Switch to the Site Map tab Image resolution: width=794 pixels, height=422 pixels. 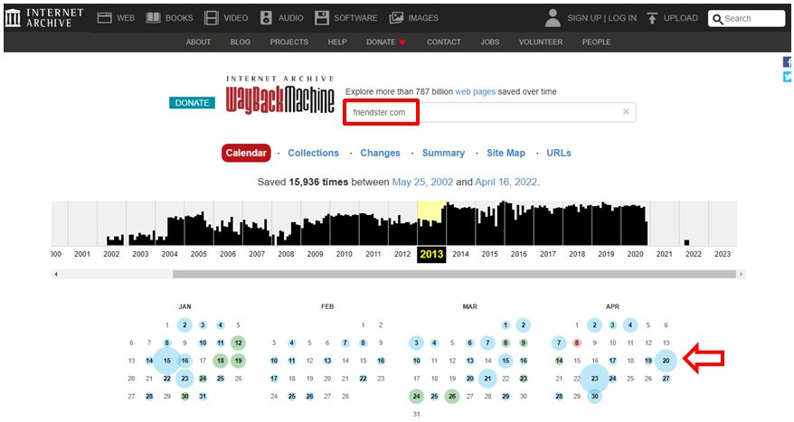[x=506, y=153]
